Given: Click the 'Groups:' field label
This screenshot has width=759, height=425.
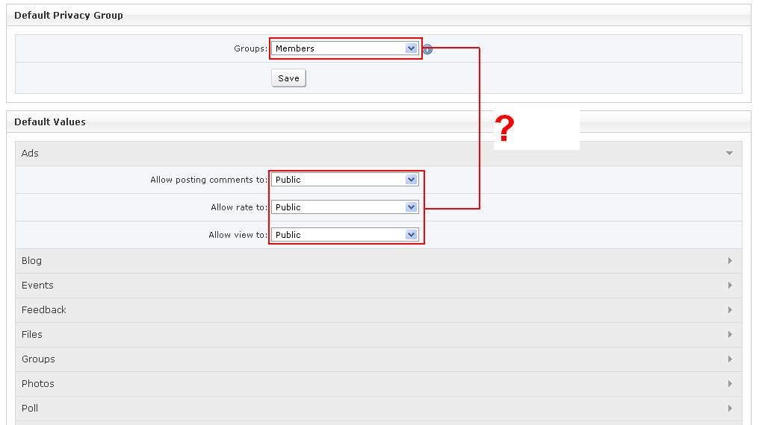Looking at the screenshot, I should (251, 48).
